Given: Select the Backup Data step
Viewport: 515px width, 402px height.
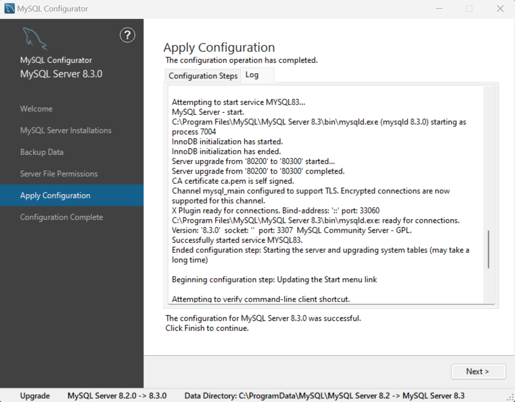Looking at the screenshot, I should (x=42, y=152).
